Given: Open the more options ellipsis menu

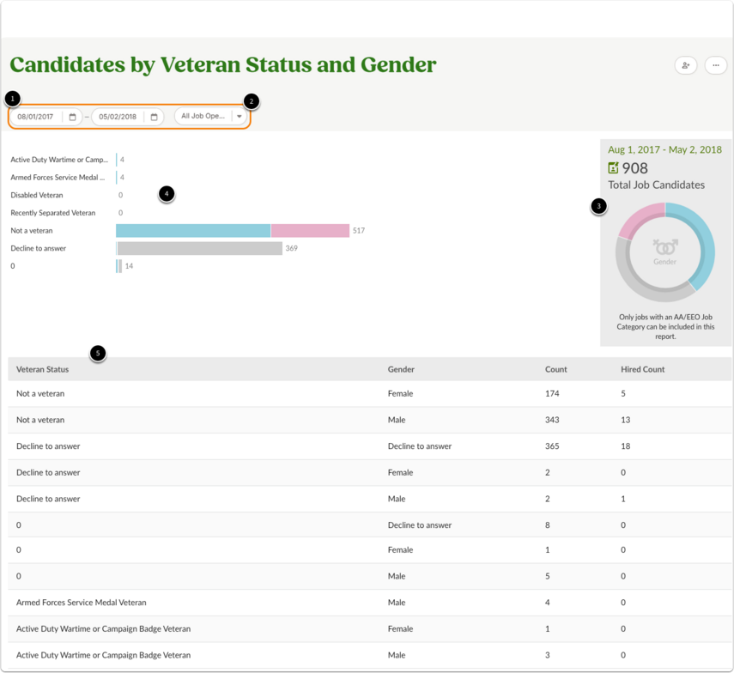Looking at the screenshot, I should click(716, 65).
